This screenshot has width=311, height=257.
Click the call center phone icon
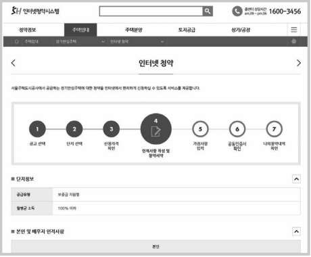[x=237, y=11]
